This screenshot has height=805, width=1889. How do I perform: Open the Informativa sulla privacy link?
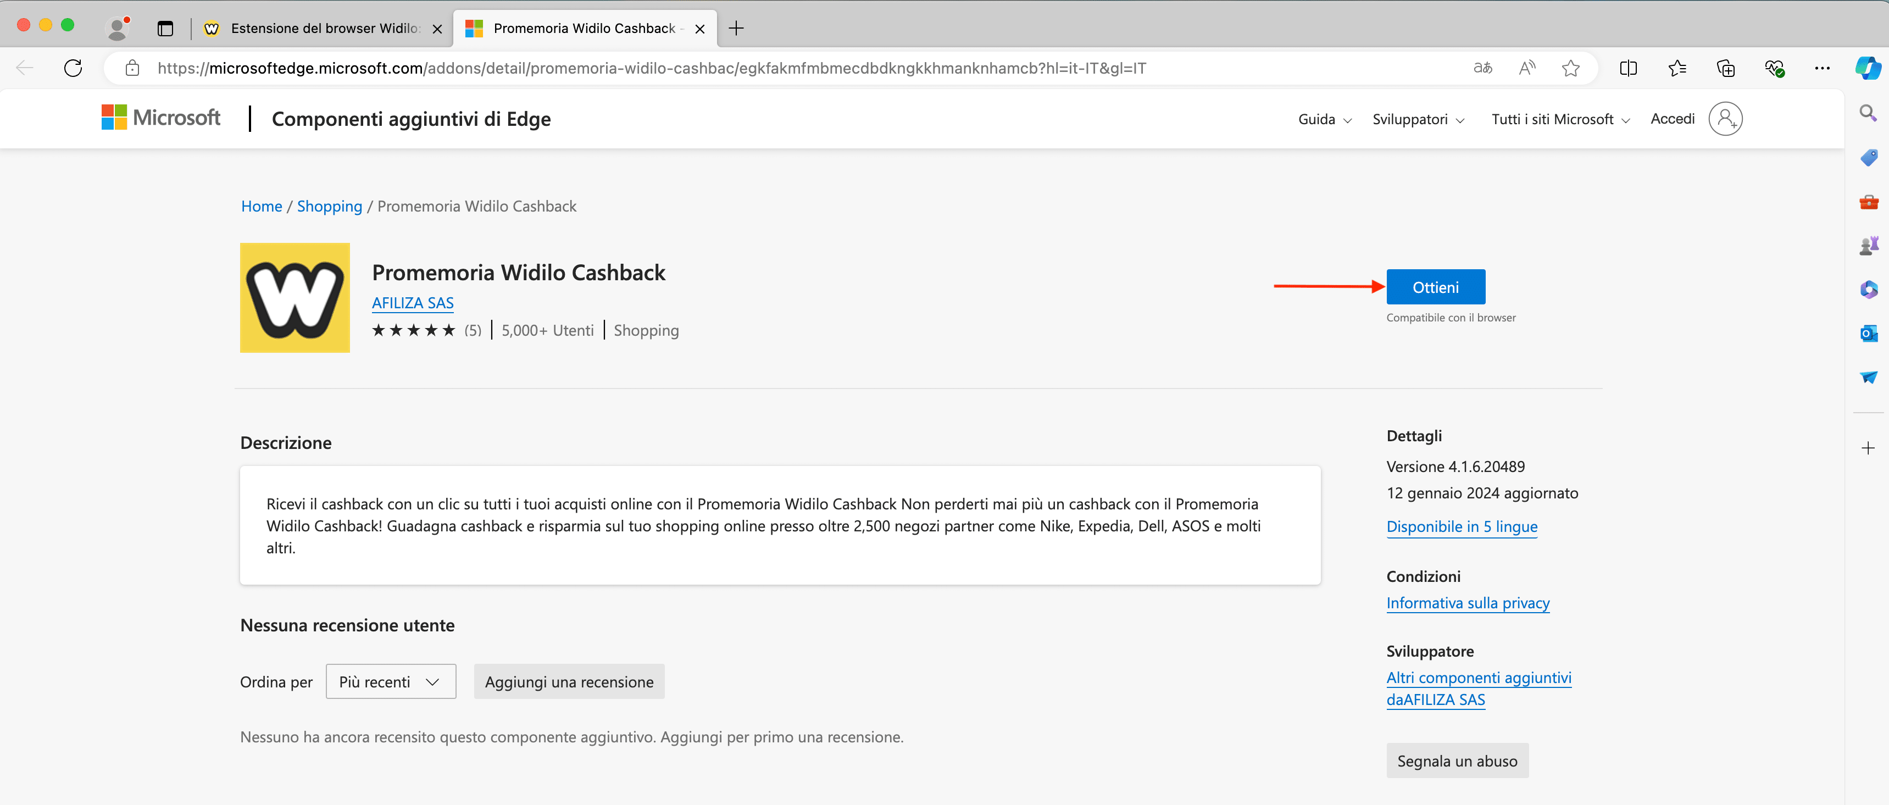pos(1468,603)
